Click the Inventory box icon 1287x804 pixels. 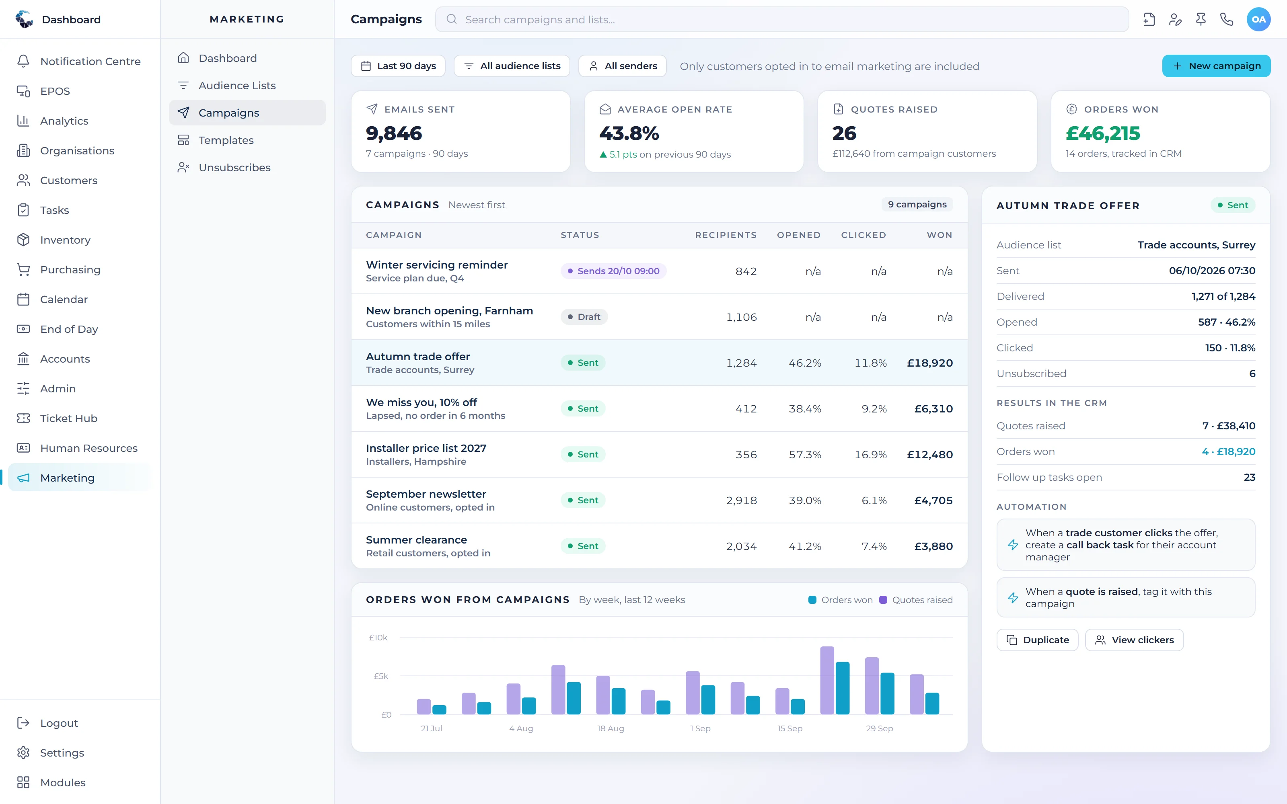click(23, 240)
